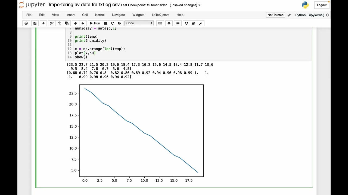Paste cells below
Image resolution: width=348 pixels, height=195 pixels.
[x=67, y=23]
